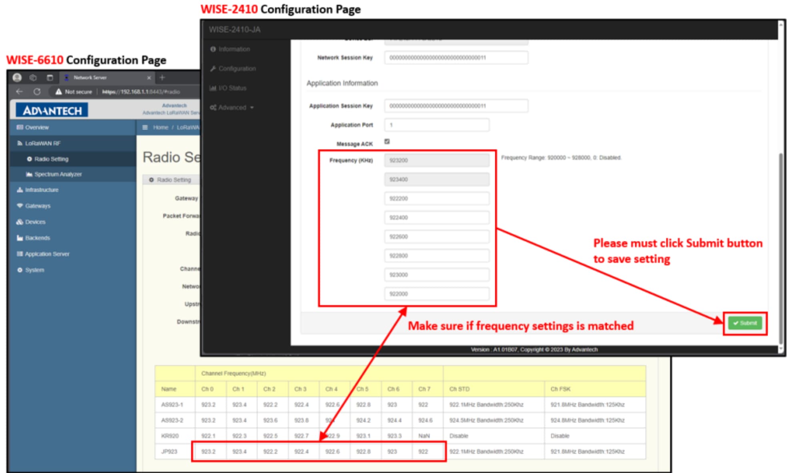Open Gateways in the WISE-6610 sidebar
The height and width of the screenshot is (473, 787).
[x=38, y=206]
